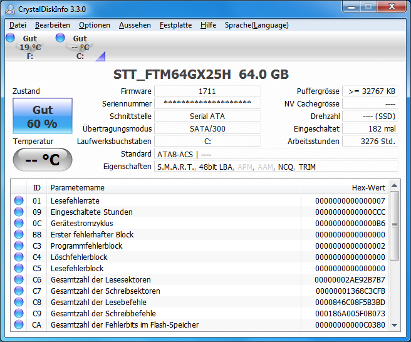The image size is (411, 342).
Task: Select the Gerätestromzyklus parameter name
Action: pos(82,223)
